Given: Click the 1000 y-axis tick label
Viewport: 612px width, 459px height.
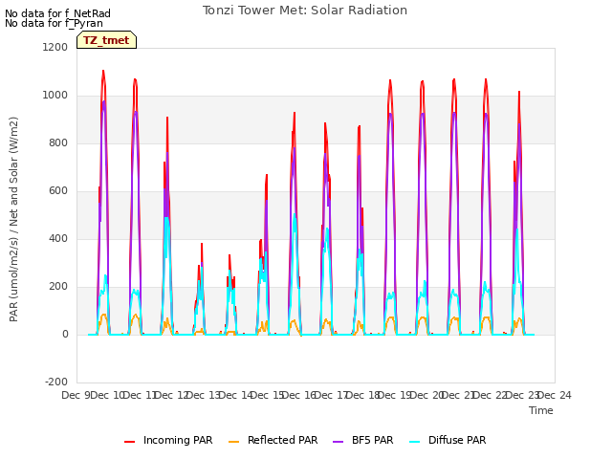Looking at the screenshot, I should point(55,96).
